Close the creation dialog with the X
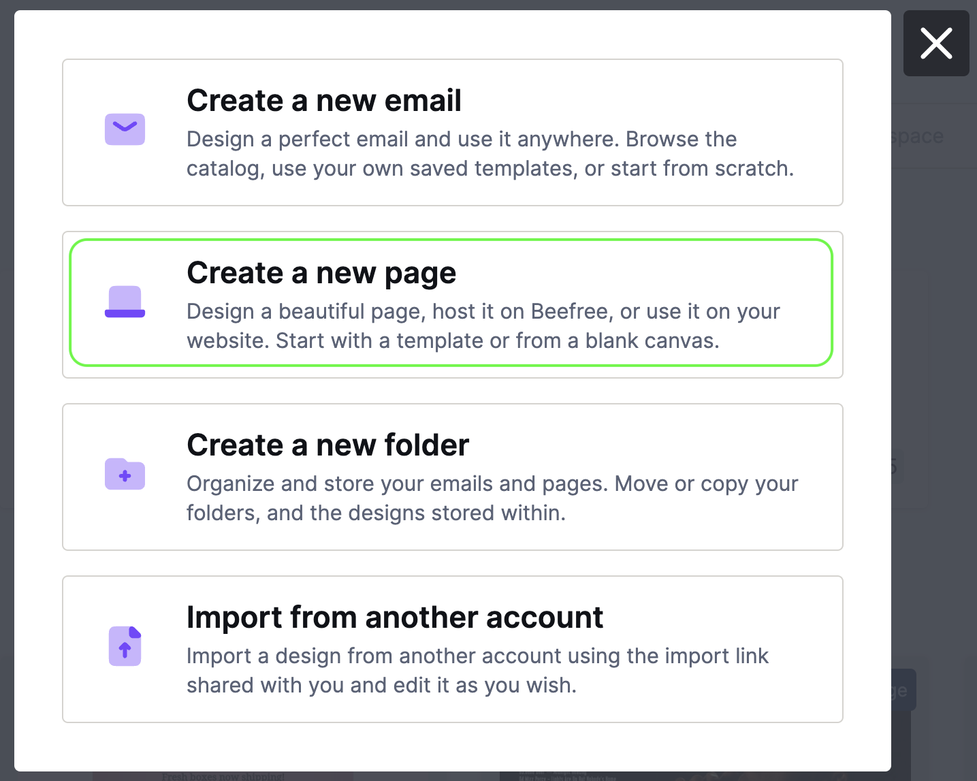 click(936, 44)
